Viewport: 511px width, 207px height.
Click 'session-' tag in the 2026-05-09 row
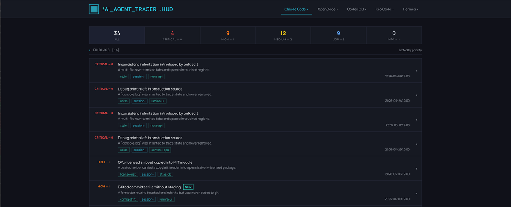[139, 77]
